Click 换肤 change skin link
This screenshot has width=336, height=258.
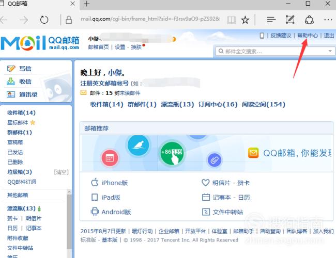click(136, 47)
